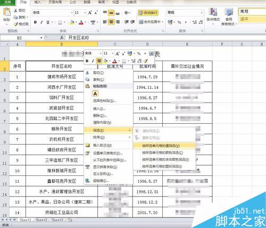
Task: Open the ribbon font size dropdown
Action: (x=85, y=13)
